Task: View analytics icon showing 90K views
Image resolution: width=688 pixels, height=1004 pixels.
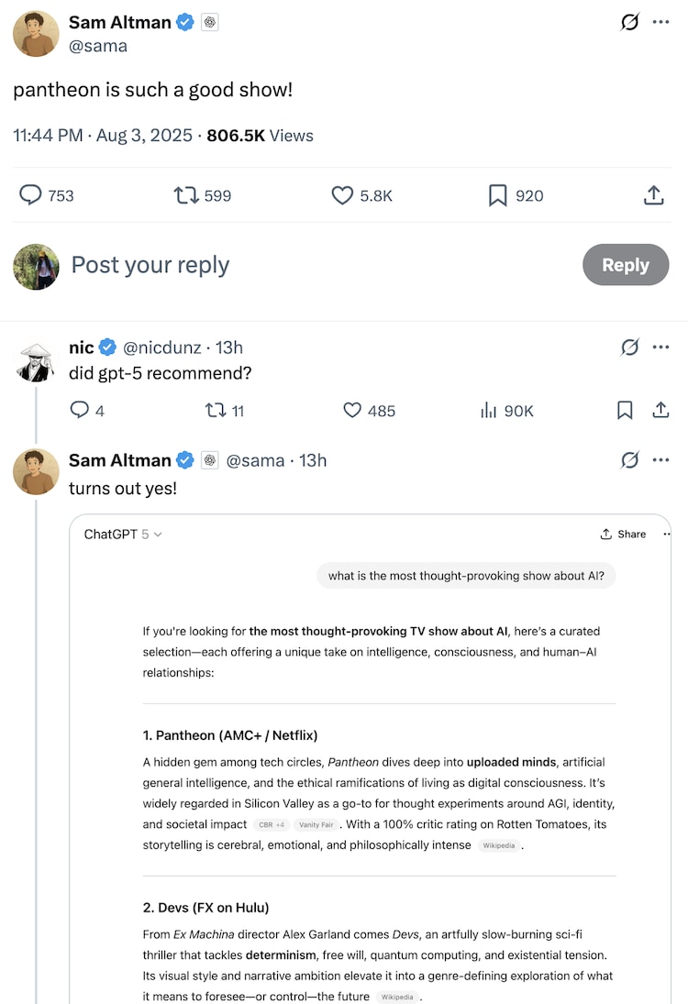Action: (488, 410)
